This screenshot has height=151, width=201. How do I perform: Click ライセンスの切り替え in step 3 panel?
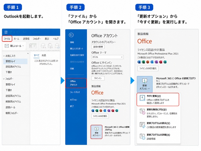pos(148,68)
